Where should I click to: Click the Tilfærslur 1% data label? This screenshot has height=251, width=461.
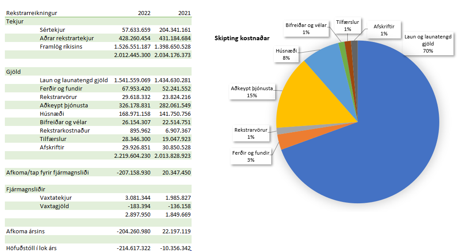pos(347,26)
